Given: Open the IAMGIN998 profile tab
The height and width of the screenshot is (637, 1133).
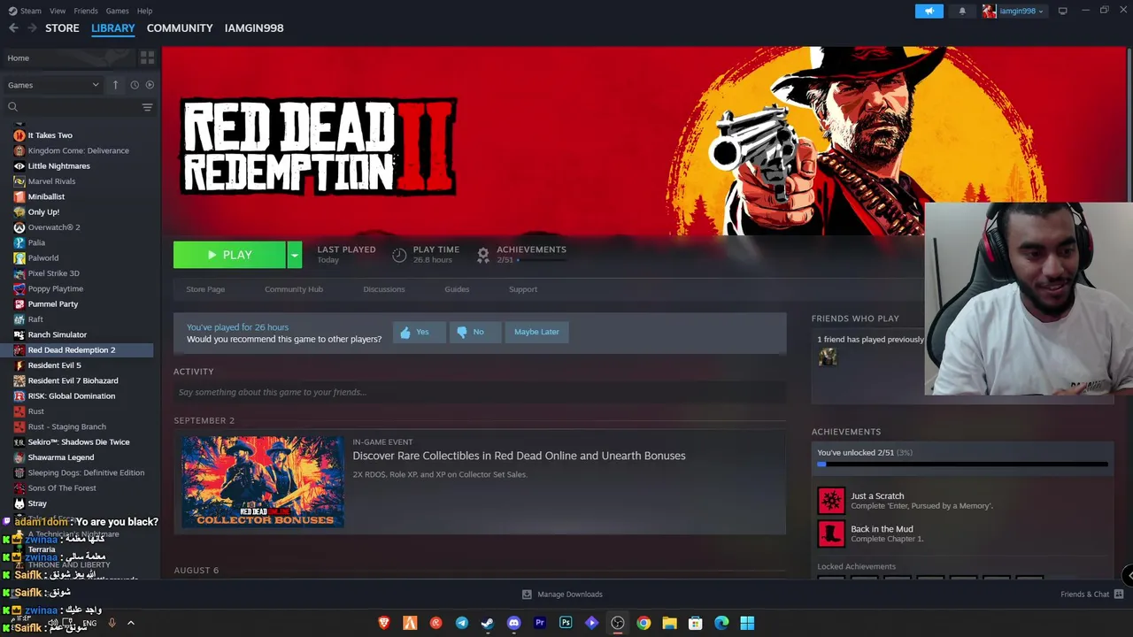Looking at the screenshot, I should [254, 28].
